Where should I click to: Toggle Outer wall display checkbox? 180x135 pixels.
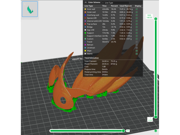click(136, 12)
